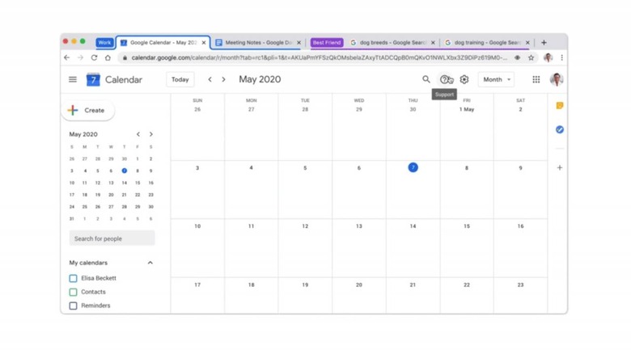The height and width of the screenshot is (350, 631).
Task: Click the Search for people field
Action: coord(112,238)
